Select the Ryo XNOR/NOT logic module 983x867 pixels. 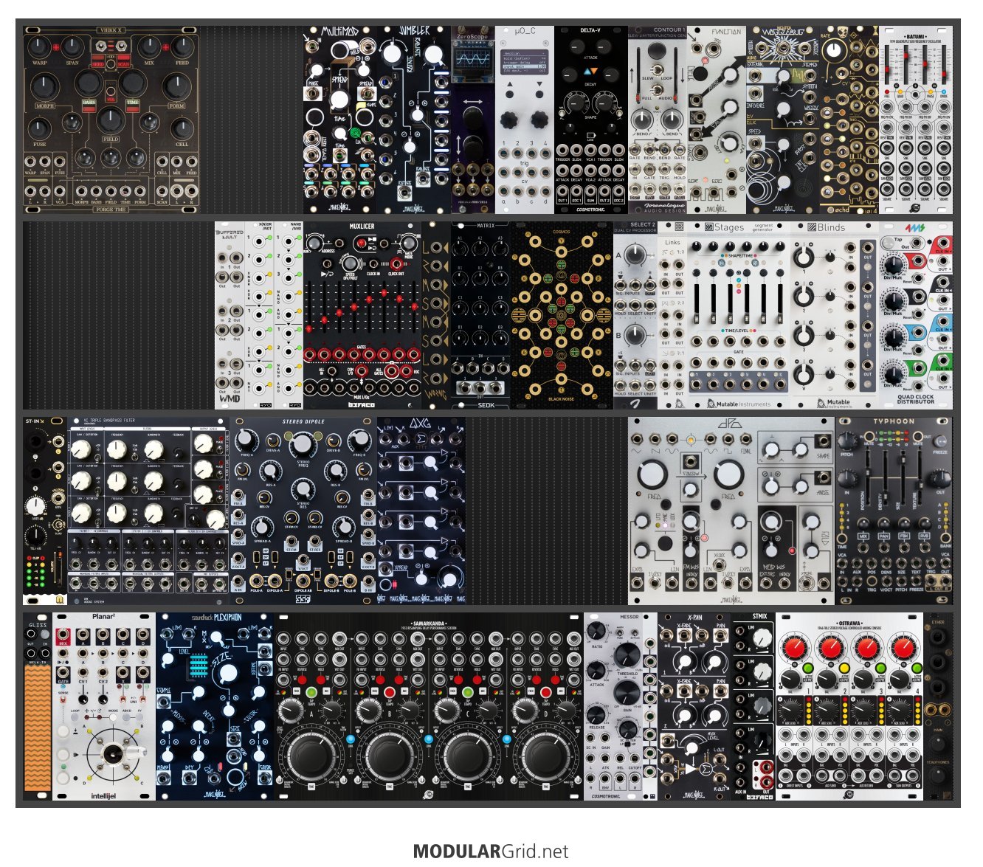pyautogui.click(x=259, y=315)
